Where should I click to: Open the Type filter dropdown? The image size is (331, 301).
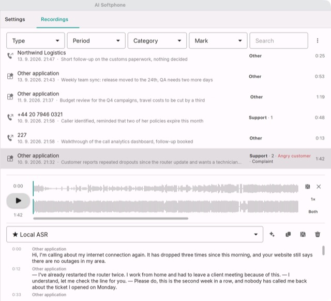[x=36, y=40]
